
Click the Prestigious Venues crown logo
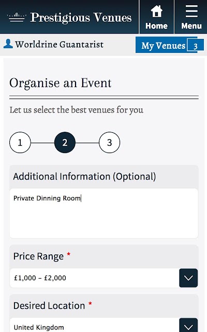tap(17, 17)
